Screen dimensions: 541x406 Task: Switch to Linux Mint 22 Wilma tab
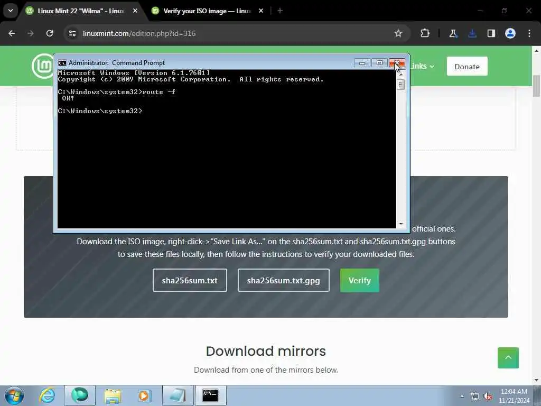click(x=81, y=11)
